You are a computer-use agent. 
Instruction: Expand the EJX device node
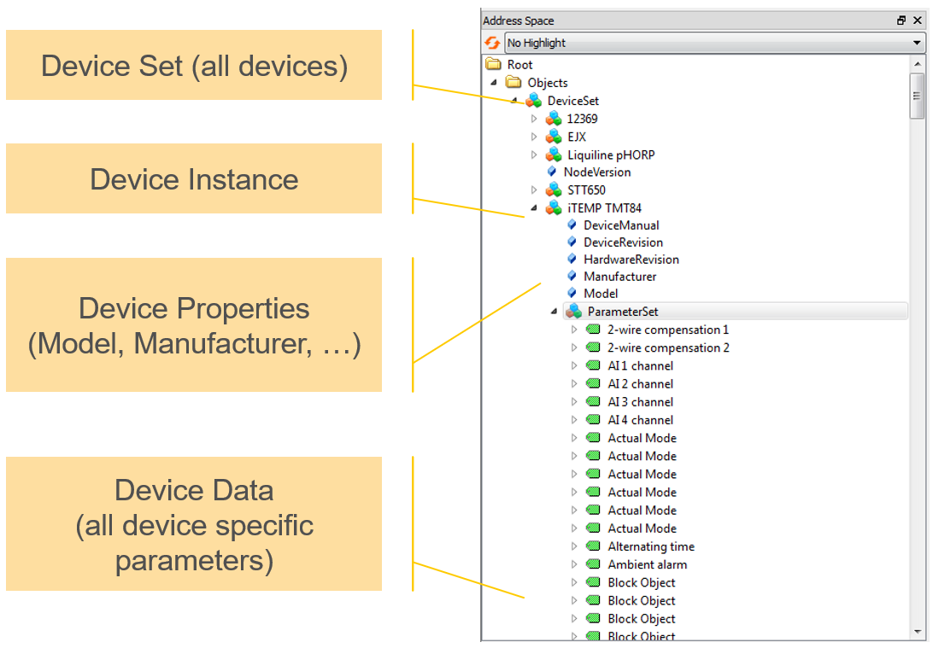535,137
